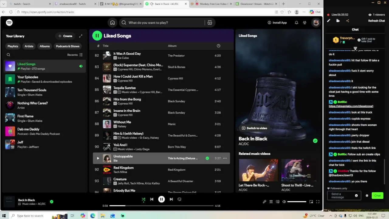The image size is (389, 219).
Task: Collapse the leaderboard arrow in chat
Action: (355, 48)
